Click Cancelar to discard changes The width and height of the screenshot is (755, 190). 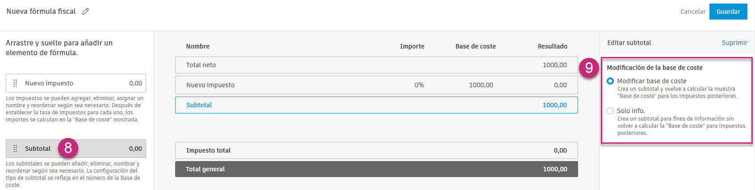(692, 12)
